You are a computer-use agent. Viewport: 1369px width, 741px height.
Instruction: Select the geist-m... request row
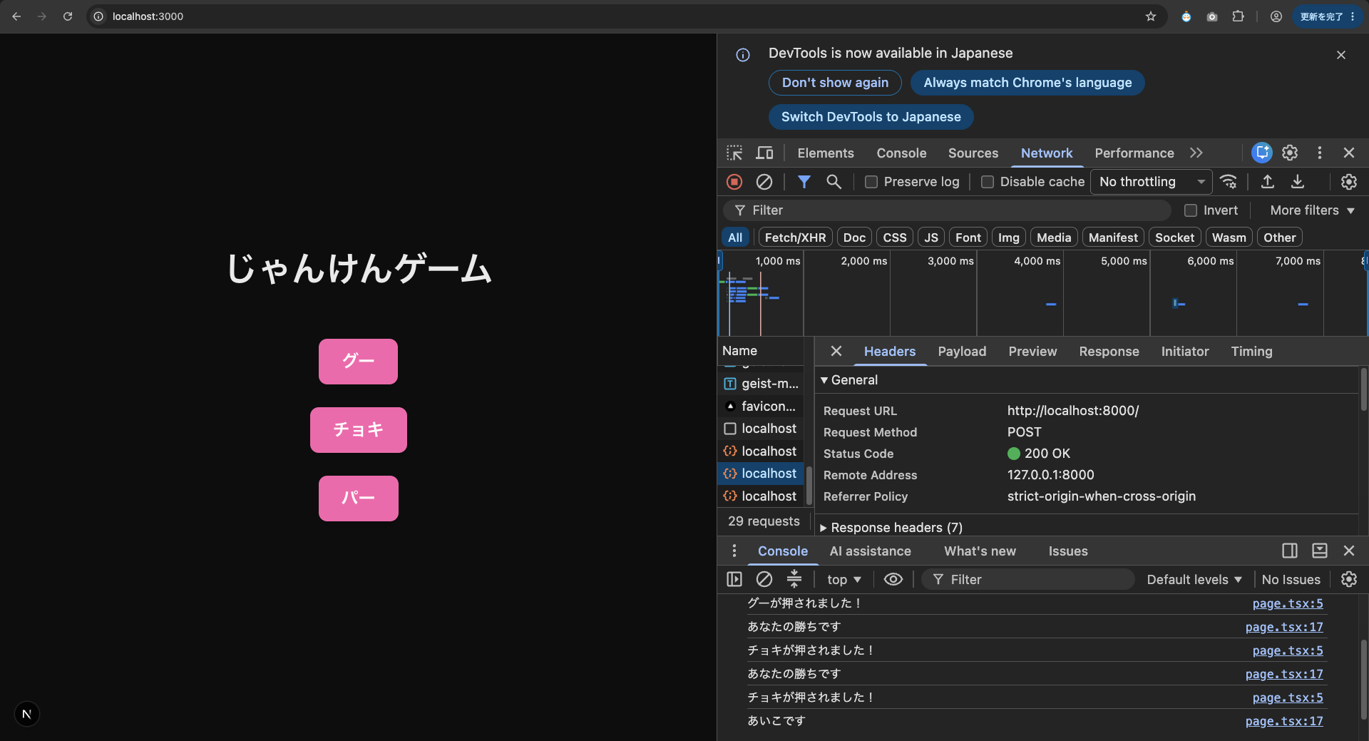point(761,384)
